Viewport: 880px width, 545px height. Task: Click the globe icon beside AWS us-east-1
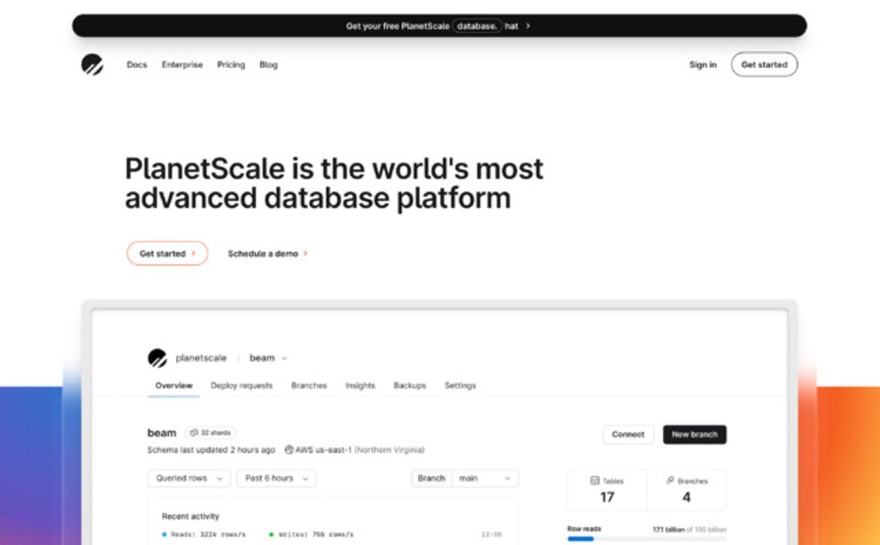pos(289,450)
